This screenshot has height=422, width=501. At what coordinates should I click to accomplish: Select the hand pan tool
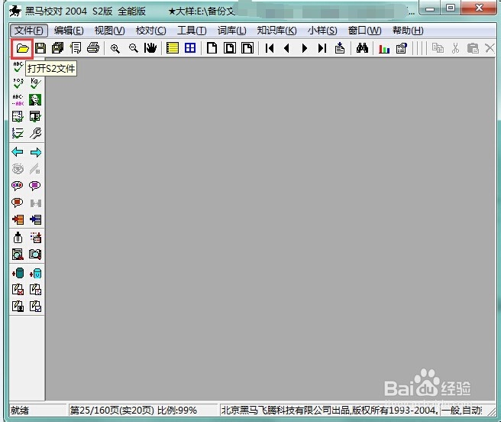click(x=150, y=48)
